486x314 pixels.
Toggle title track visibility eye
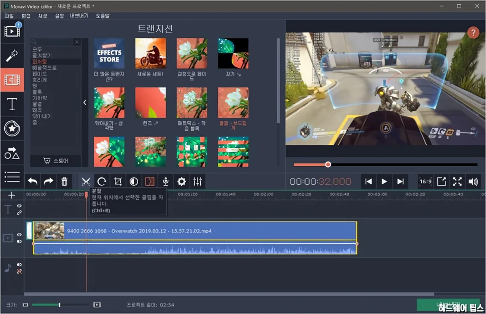(19, 206)
